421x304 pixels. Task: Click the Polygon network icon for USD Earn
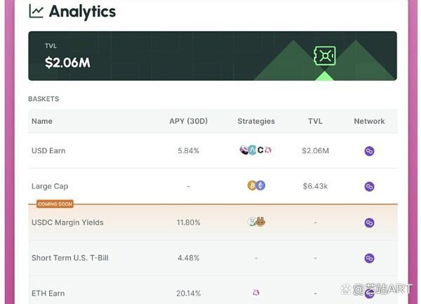[x=370, y=151]
